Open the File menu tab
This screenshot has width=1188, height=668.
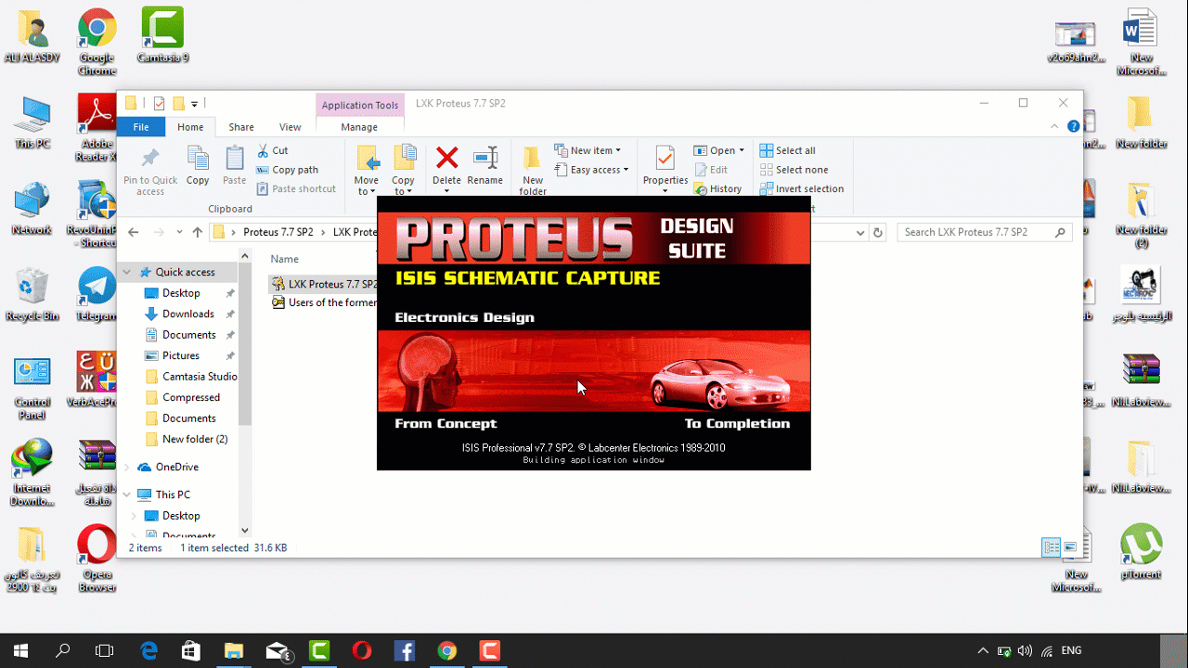pyautogui.click(x=141, y=127)
